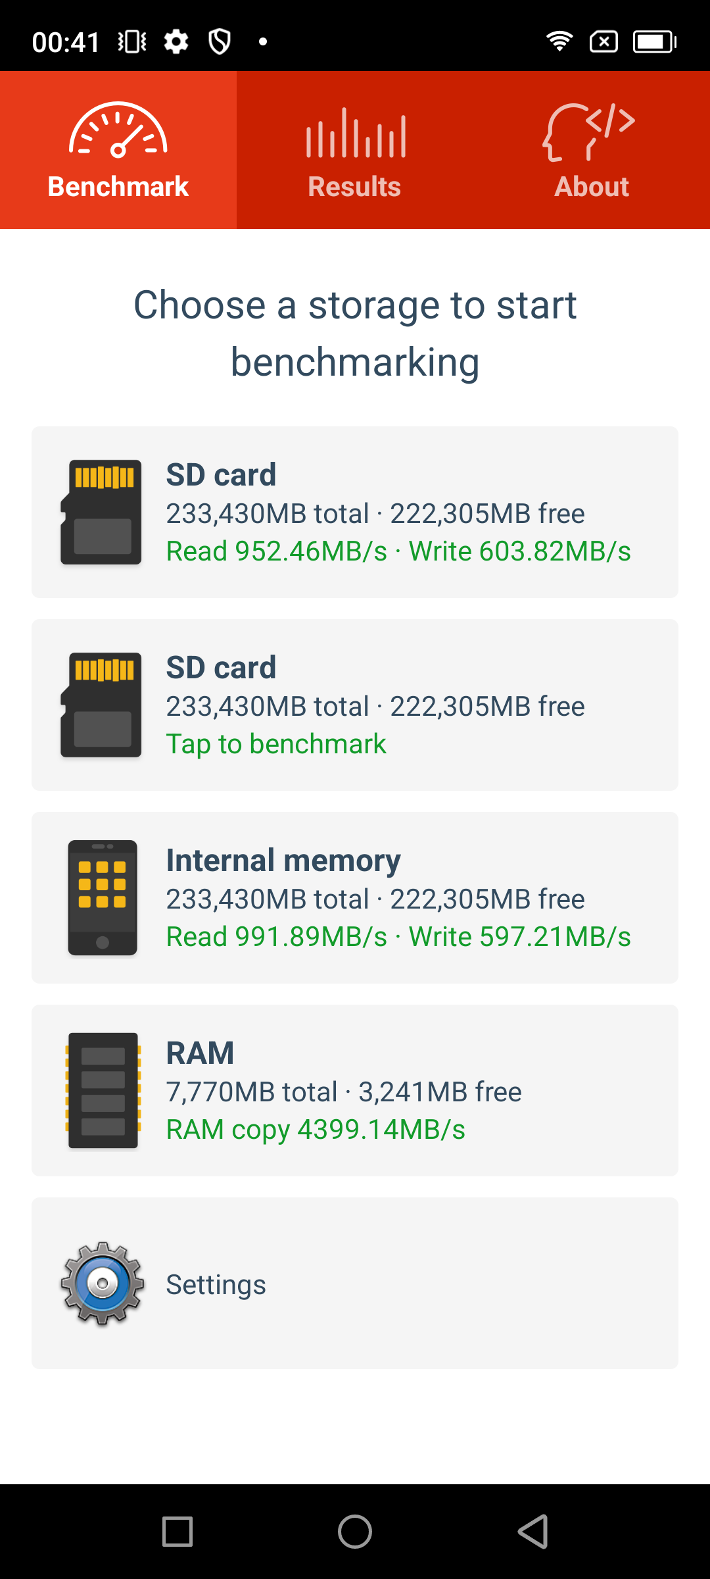This screenshot has height=1579, width=710.
Task: Switch to the Results tab
Action: point(355,187)
